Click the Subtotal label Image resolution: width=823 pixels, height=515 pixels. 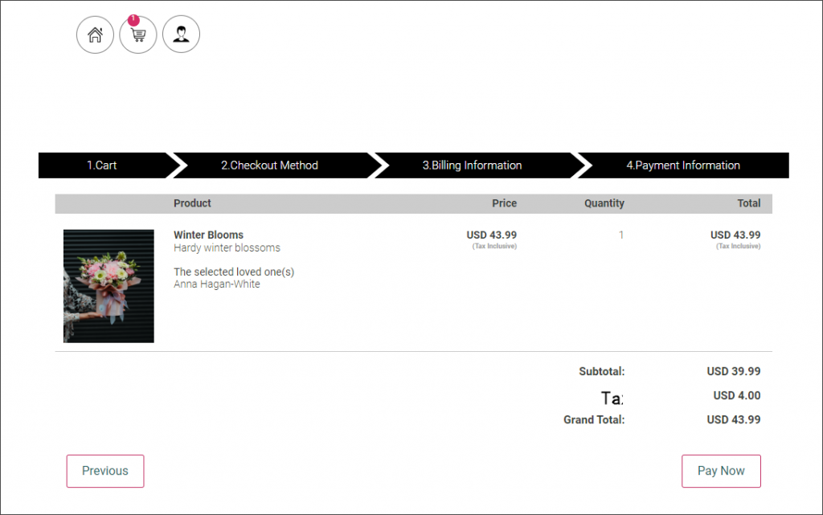point(601,371)
